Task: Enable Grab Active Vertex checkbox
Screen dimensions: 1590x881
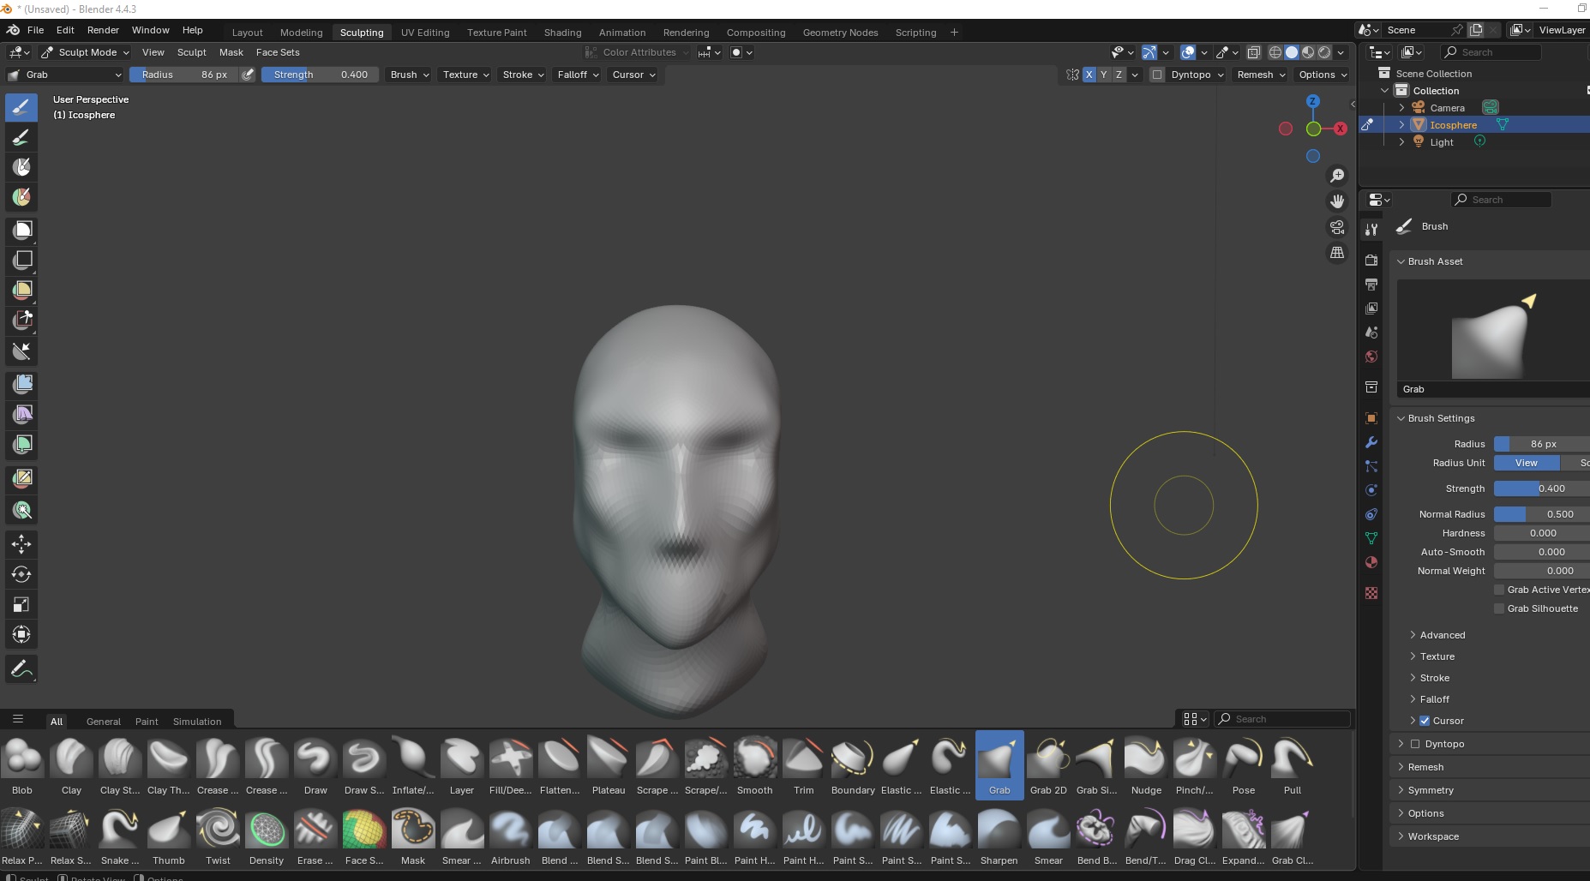Action: (1499, 590)
